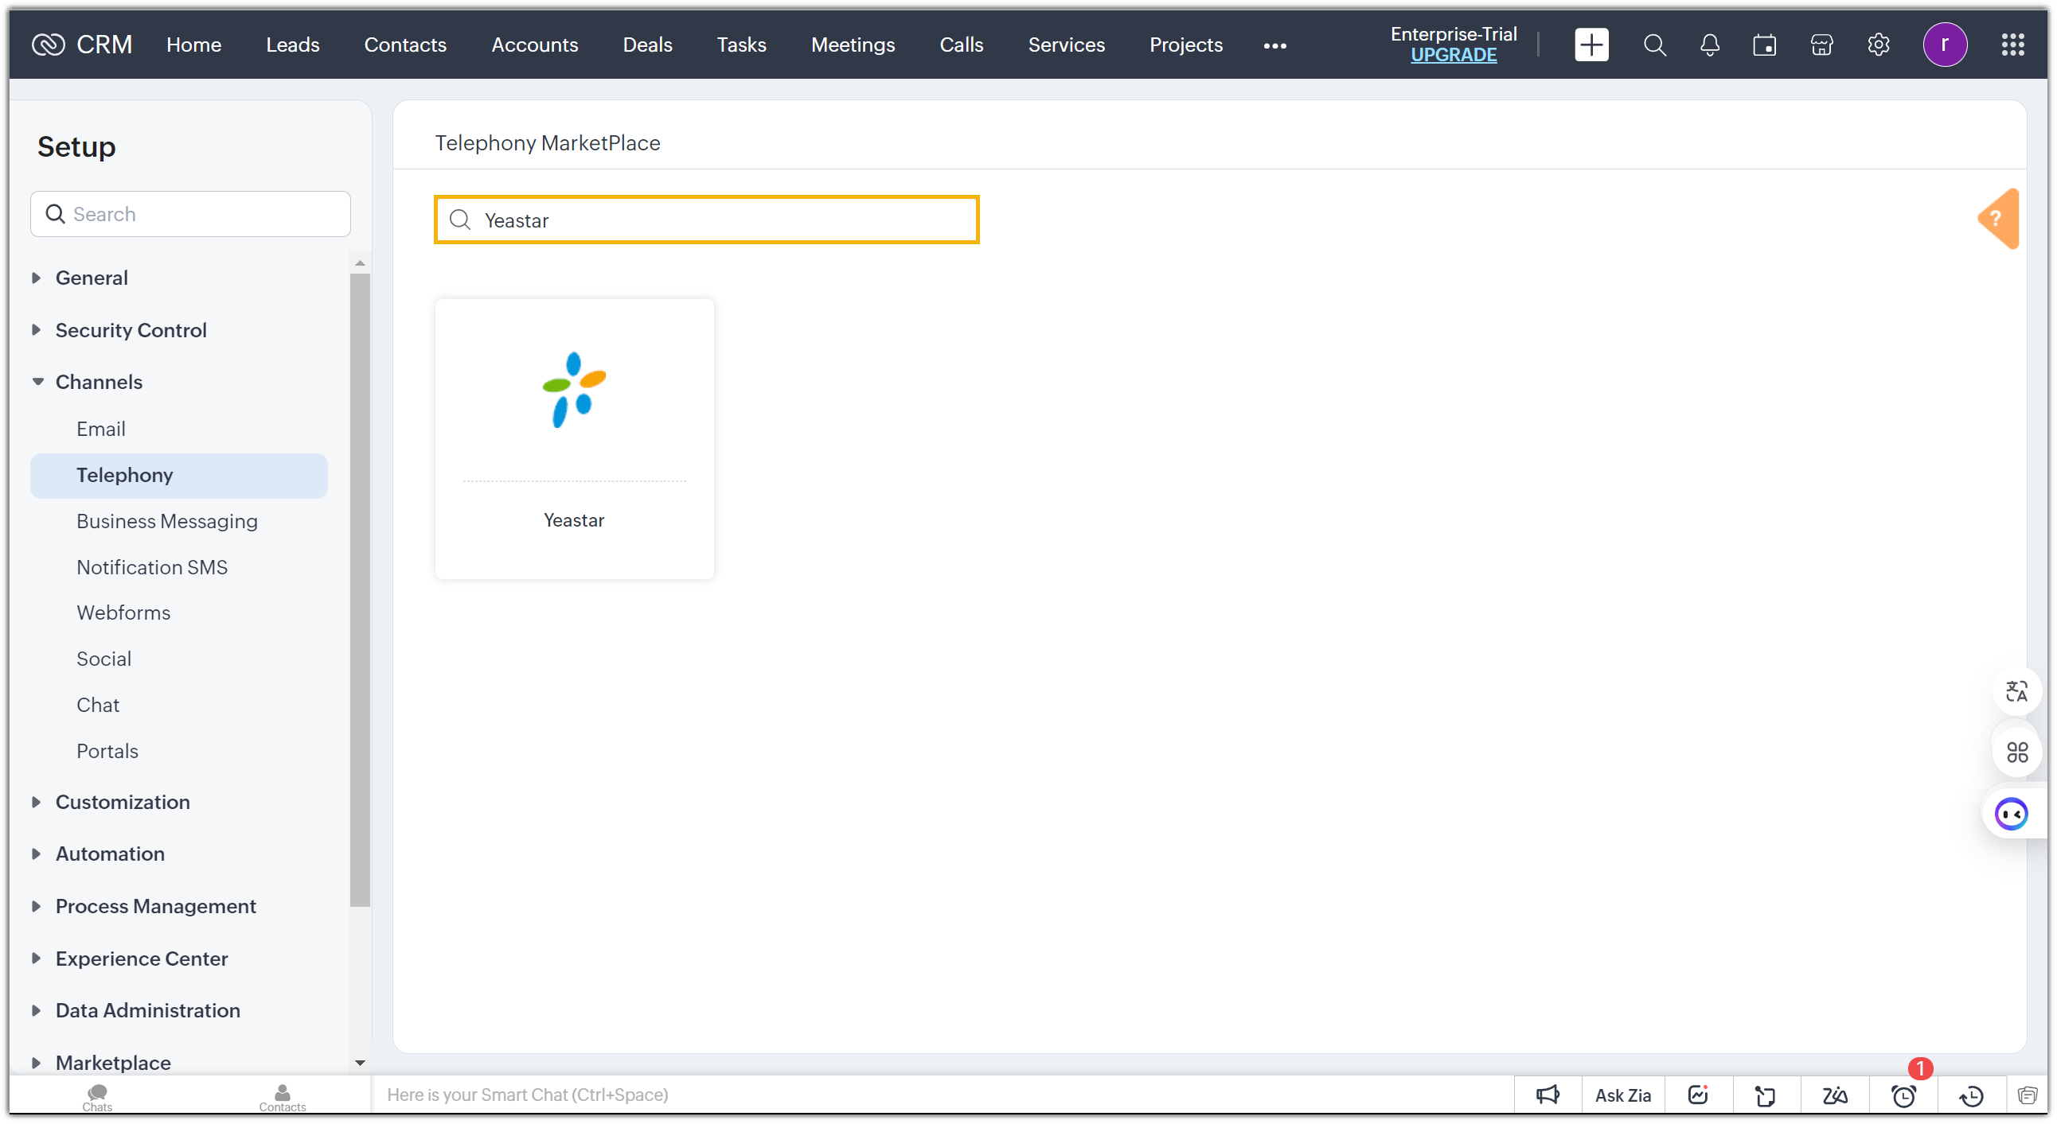Image resolution: width=2057 pixels, height=1124 pixels.
Task: Go to the Deals tab
Action: click(647, 45)
